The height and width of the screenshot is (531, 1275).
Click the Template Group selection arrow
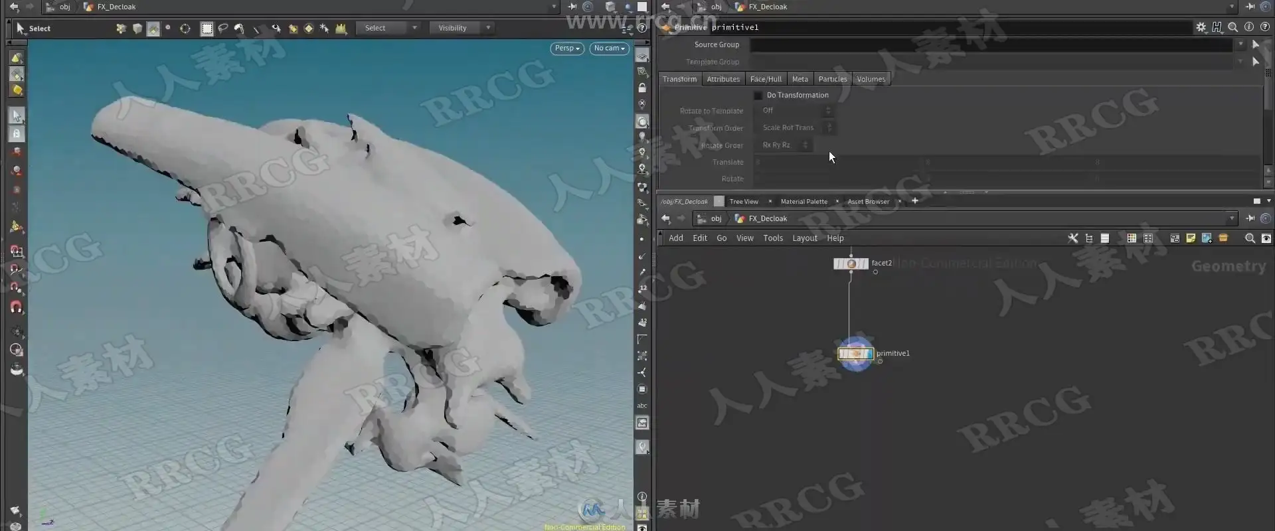click(1255, 62)
